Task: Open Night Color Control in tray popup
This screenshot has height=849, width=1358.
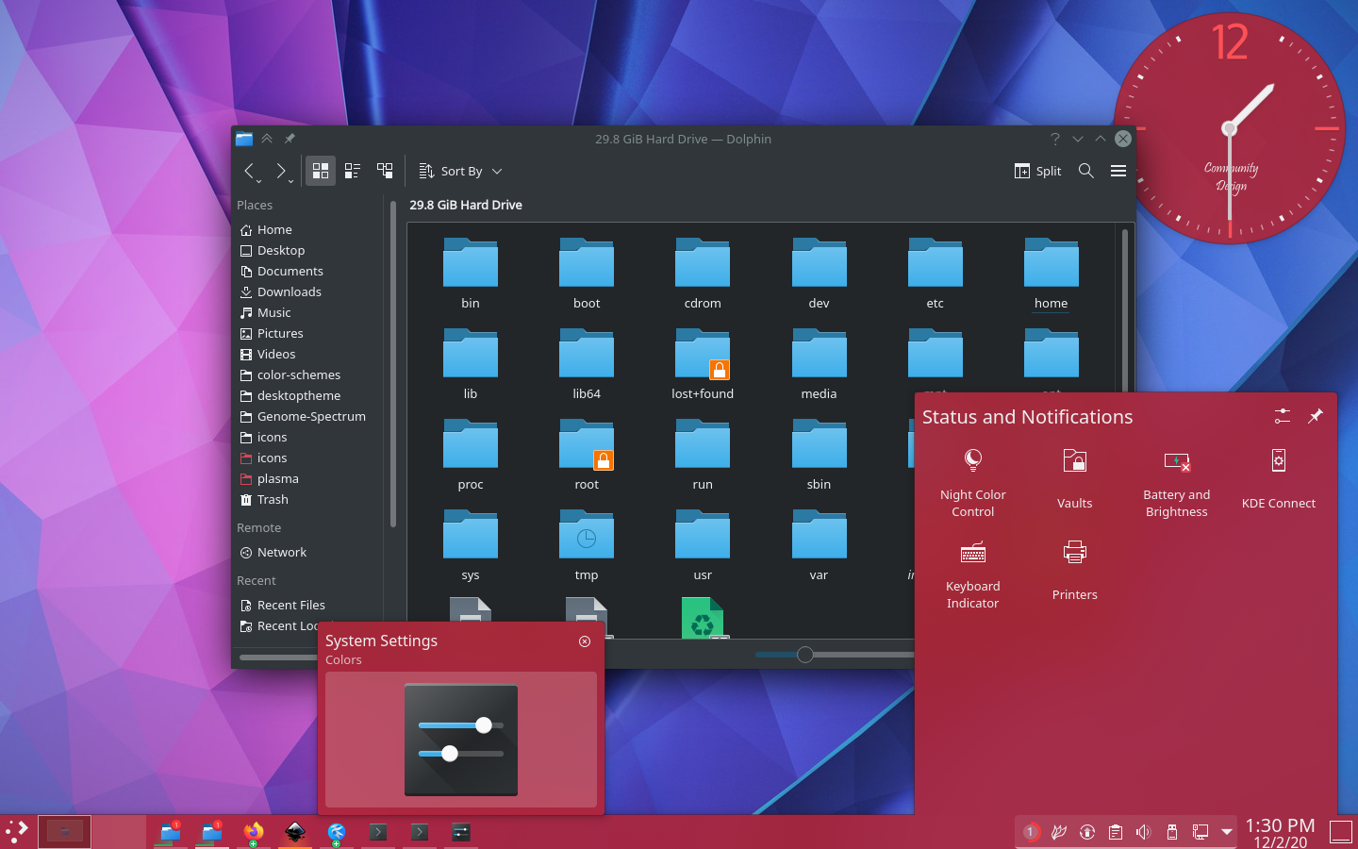Action: [x=973, y=482]
